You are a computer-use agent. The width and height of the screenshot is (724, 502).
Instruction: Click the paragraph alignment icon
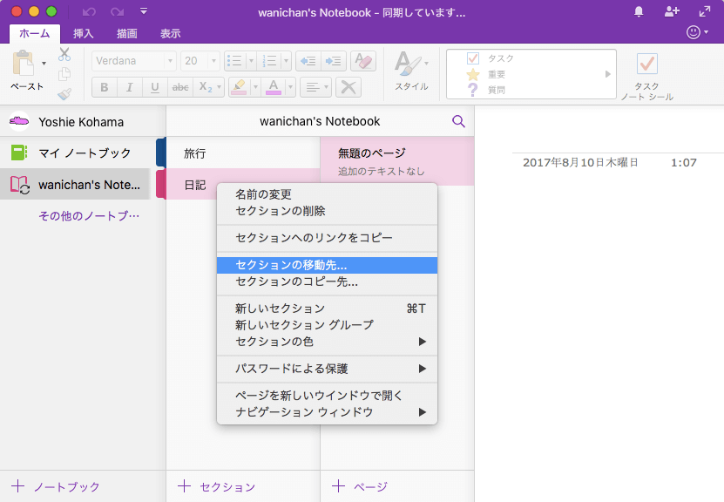tap(313, 87)
